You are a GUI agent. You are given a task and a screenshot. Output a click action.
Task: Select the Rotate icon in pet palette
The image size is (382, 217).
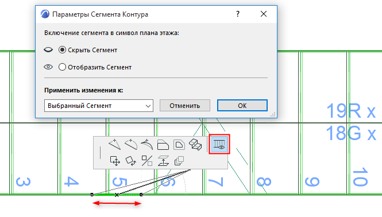(131, 161)
